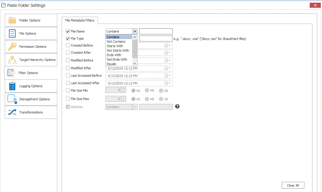Open the Matches condition dropdown
Screen dimensions: 322x192
click(134, 107)
